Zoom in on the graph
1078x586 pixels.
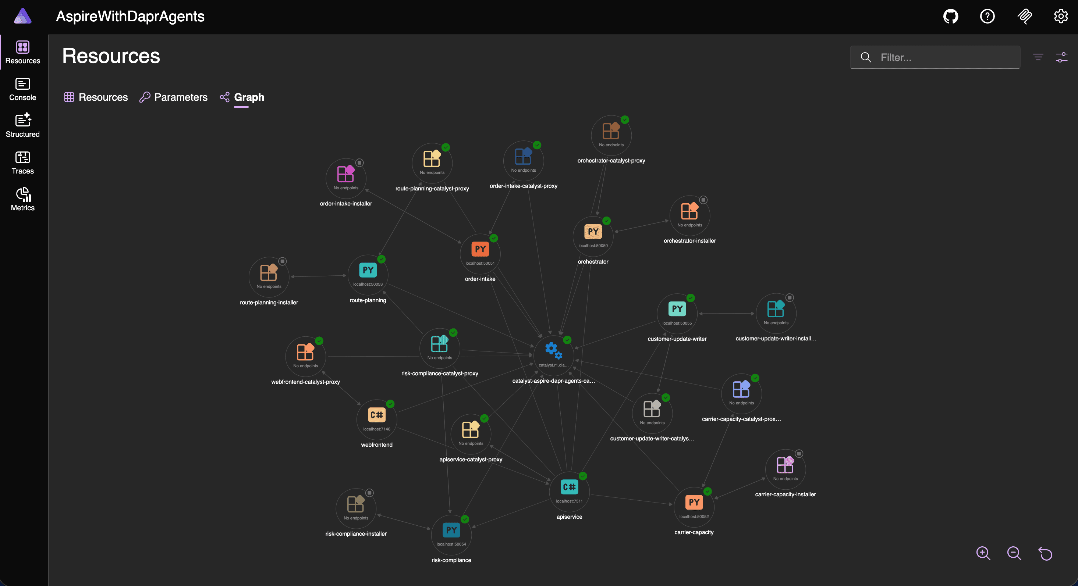coord(983,553)
